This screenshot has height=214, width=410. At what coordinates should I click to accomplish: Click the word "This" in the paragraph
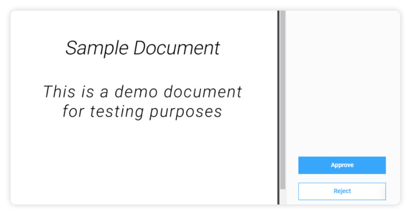(x=59, y=92)
